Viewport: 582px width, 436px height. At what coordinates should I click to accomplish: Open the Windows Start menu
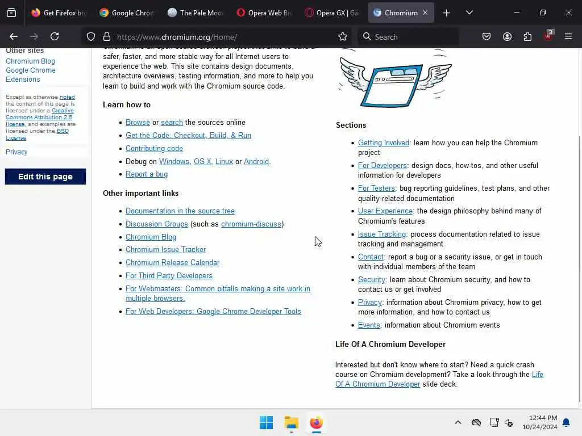point(266,422)
